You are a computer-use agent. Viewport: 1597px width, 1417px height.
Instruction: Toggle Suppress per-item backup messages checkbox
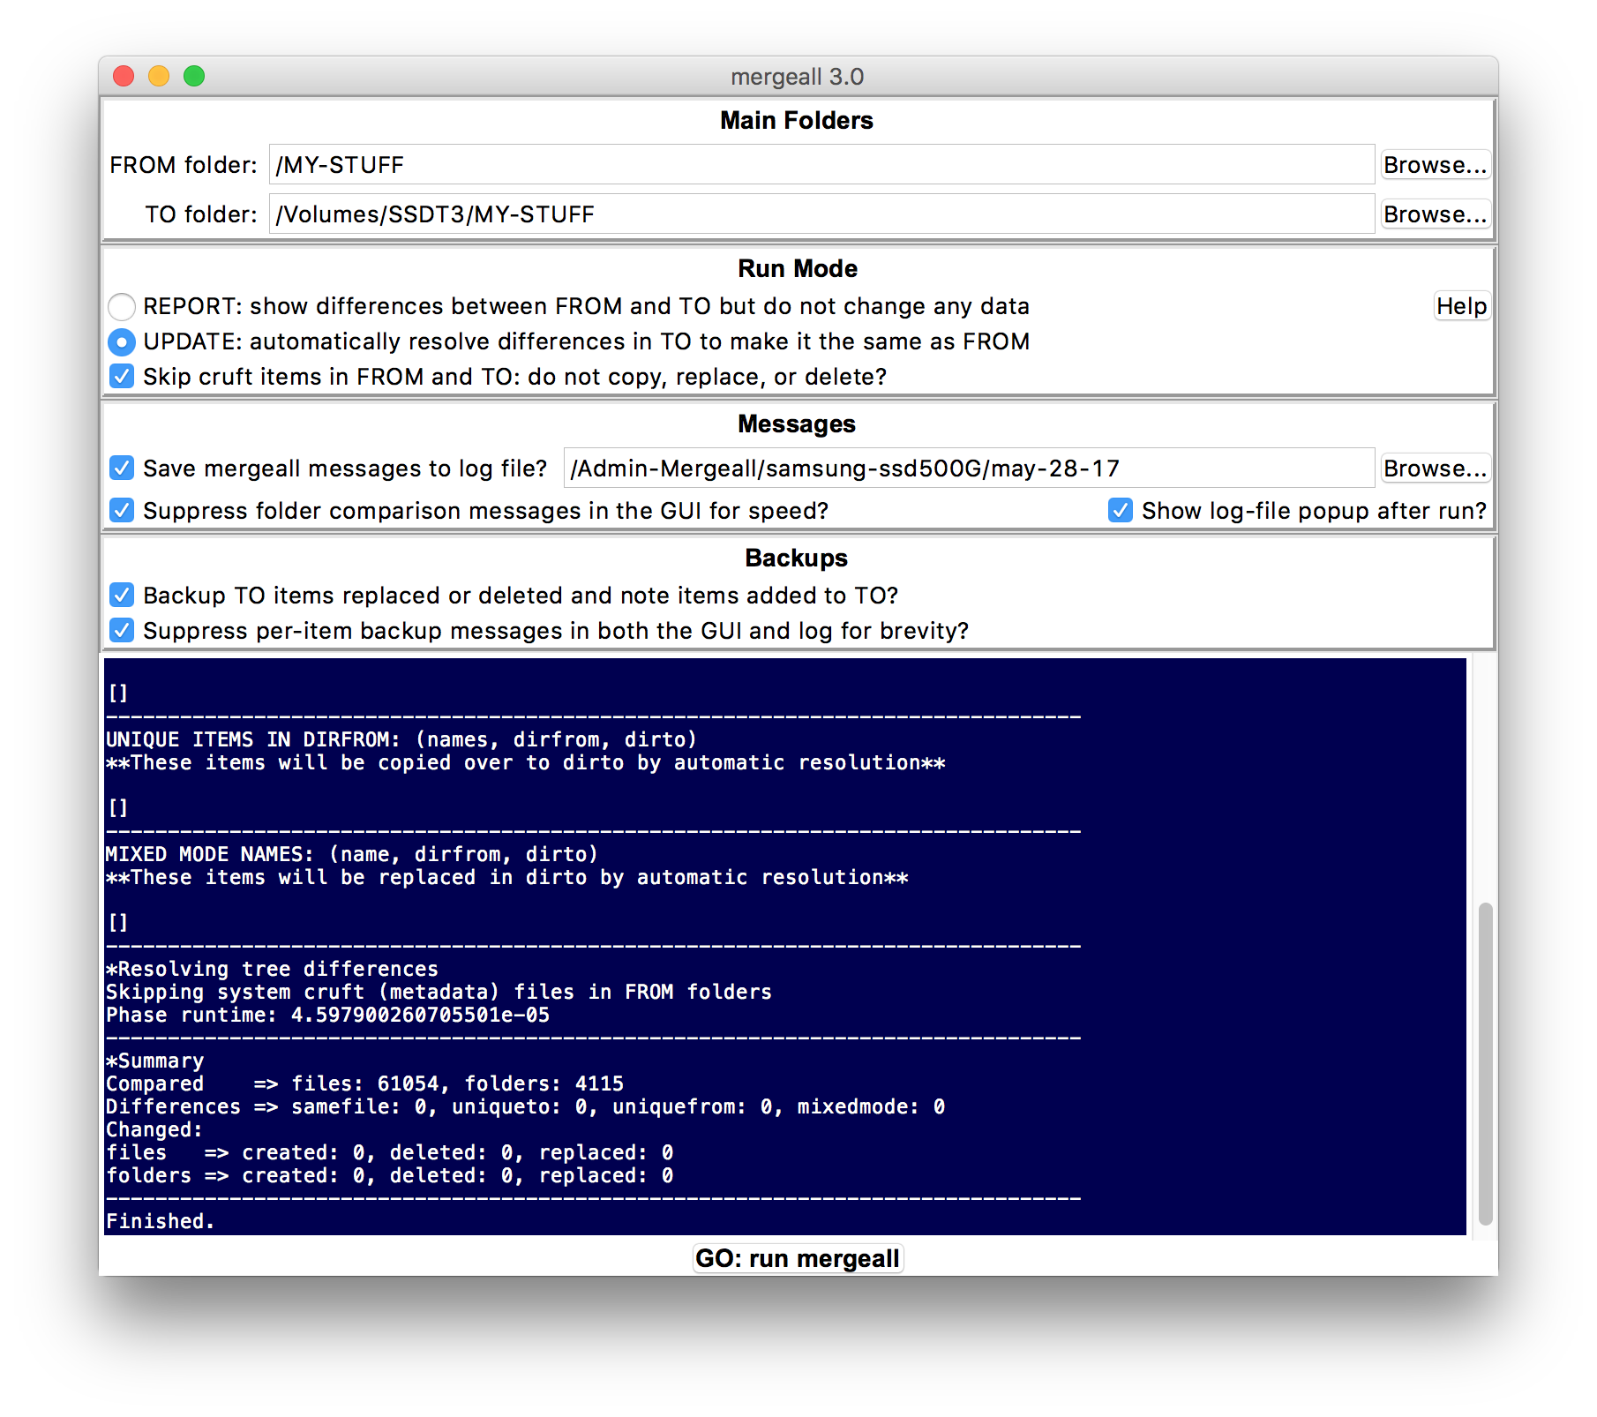pyautogui.click(x=122, y=631)
